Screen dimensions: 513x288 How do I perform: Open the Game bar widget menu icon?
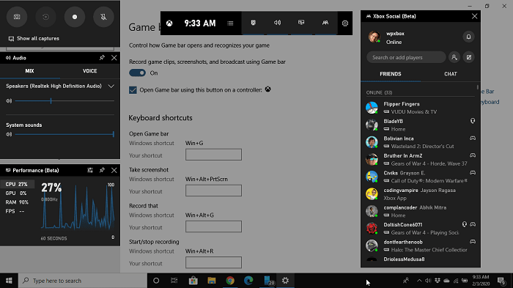point(230,23)
